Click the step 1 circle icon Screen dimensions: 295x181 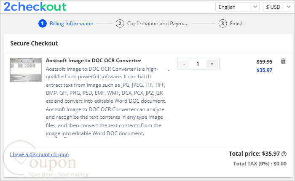tap(43, 24)
